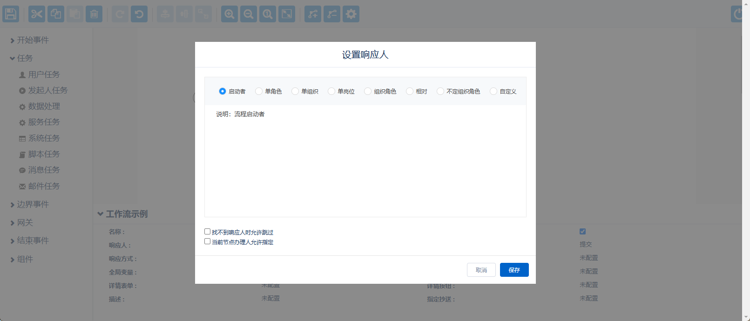
Task: Select the 组织角色 radio option
Action: coord(368,91)
